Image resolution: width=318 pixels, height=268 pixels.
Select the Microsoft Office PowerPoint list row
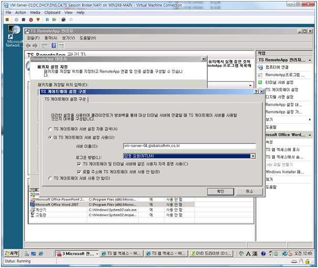tap(112, 200)
